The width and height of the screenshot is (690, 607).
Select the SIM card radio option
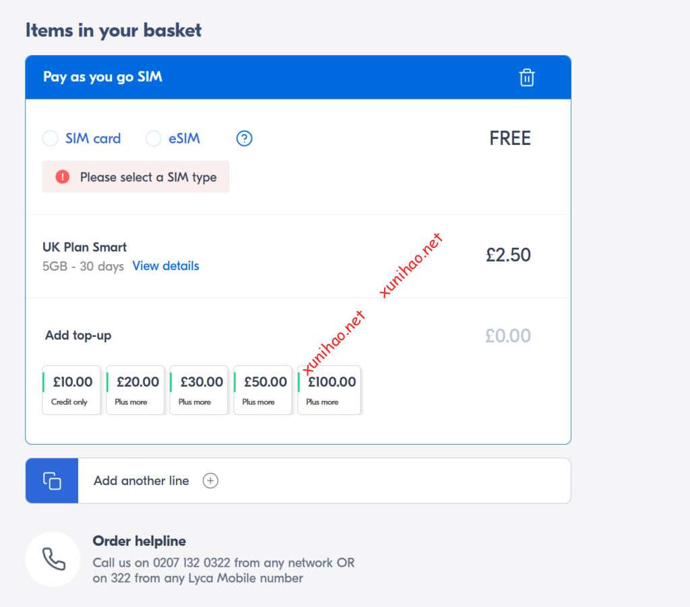(x=51, y=139)
